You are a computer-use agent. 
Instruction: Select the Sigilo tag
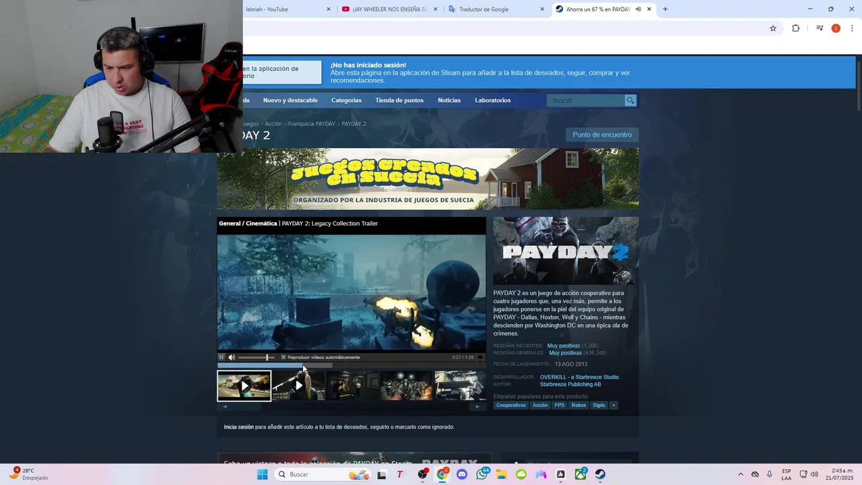(599, 406)
